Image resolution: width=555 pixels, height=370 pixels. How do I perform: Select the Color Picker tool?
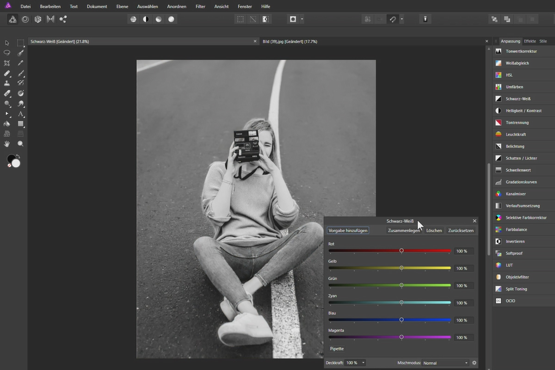pyautogui.click(x=20, y=62)
